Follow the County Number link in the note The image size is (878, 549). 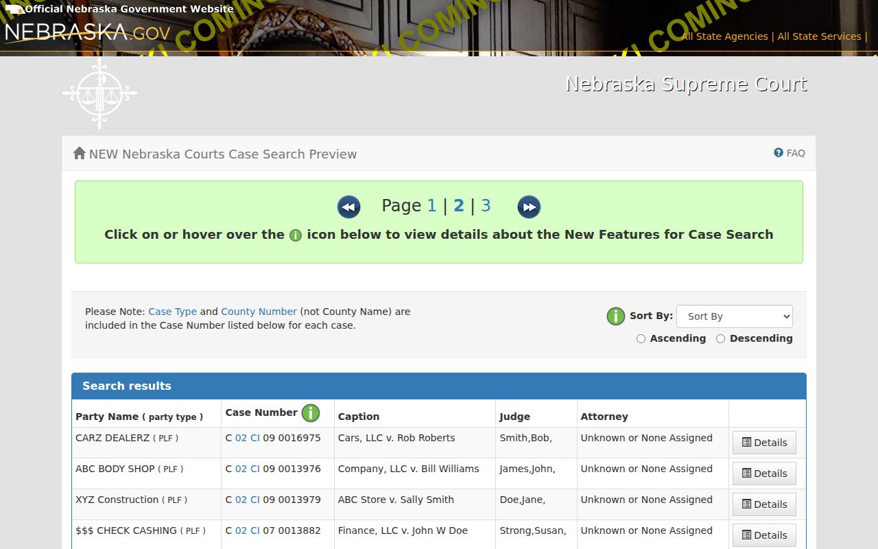tap(259, 312)
